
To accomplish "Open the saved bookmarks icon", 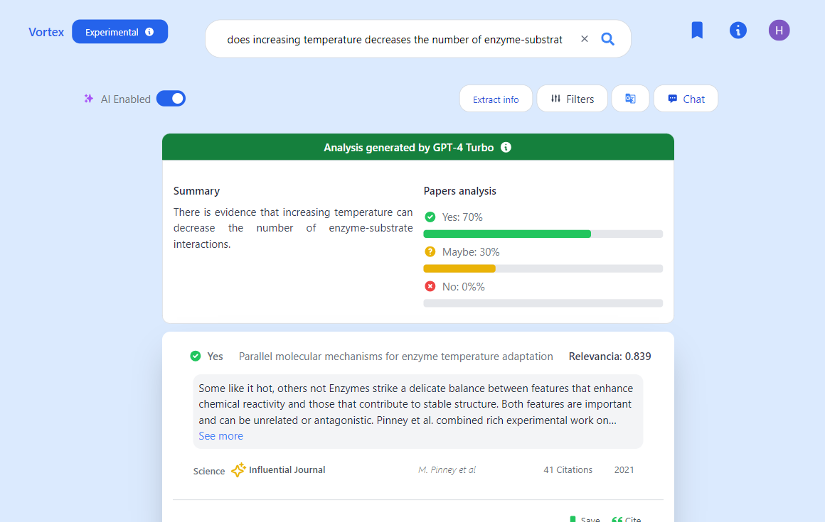I will tap(697, 31).
